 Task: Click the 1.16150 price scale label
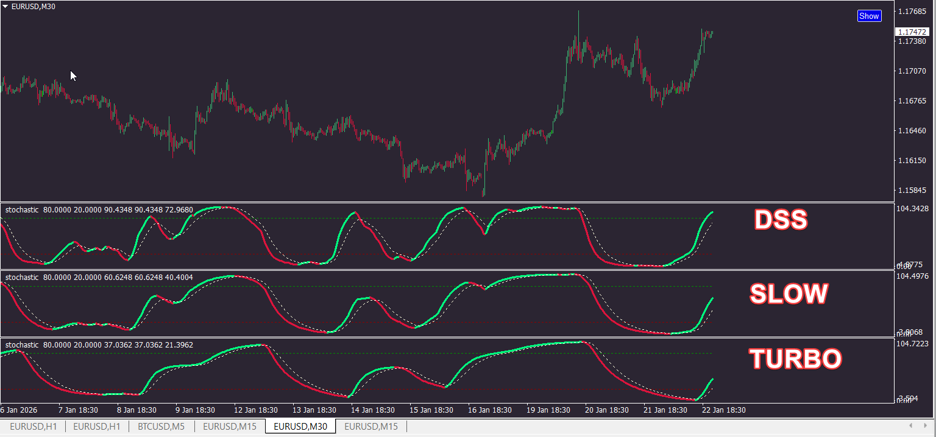coord(913,161)
